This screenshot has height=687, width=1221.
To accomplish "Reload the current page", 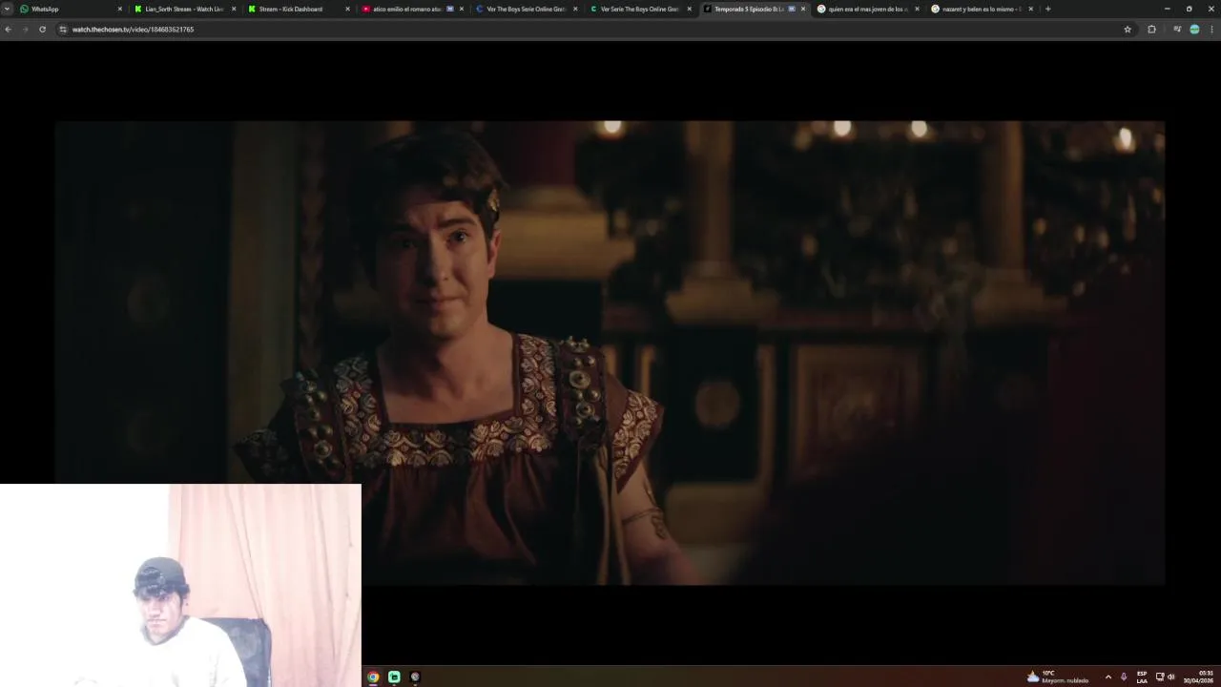I will tap(42, 30).
